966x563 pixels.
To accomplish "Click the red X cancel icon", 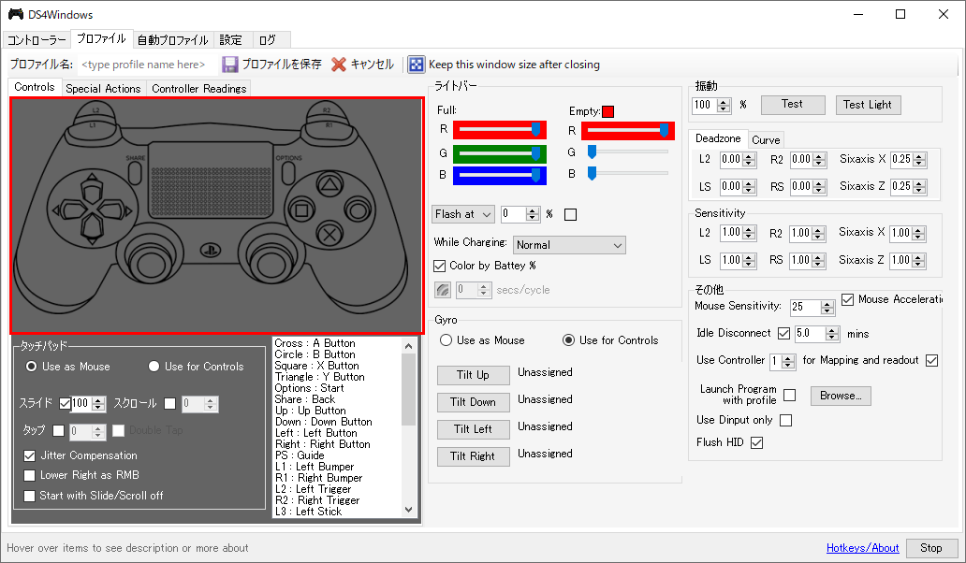I will pyautogui.click(x=338, y=64).
